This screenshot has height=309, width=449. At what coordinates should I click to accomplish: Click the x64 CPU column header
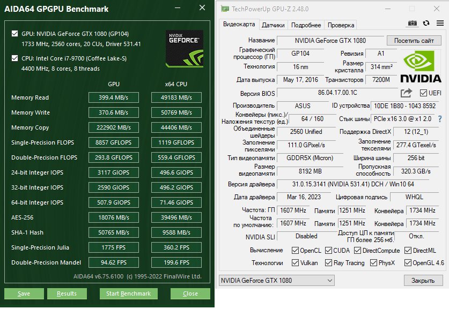pyautogui.click(x=176, y=84)
